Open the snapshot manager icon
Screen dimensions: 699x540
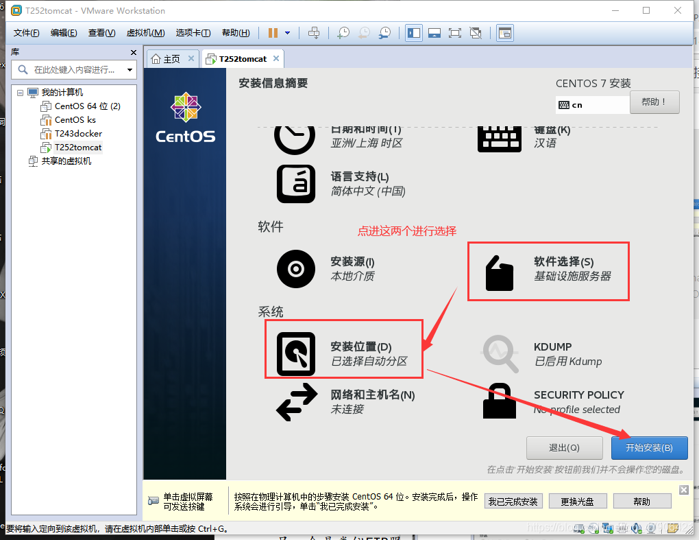click(384, 32)
